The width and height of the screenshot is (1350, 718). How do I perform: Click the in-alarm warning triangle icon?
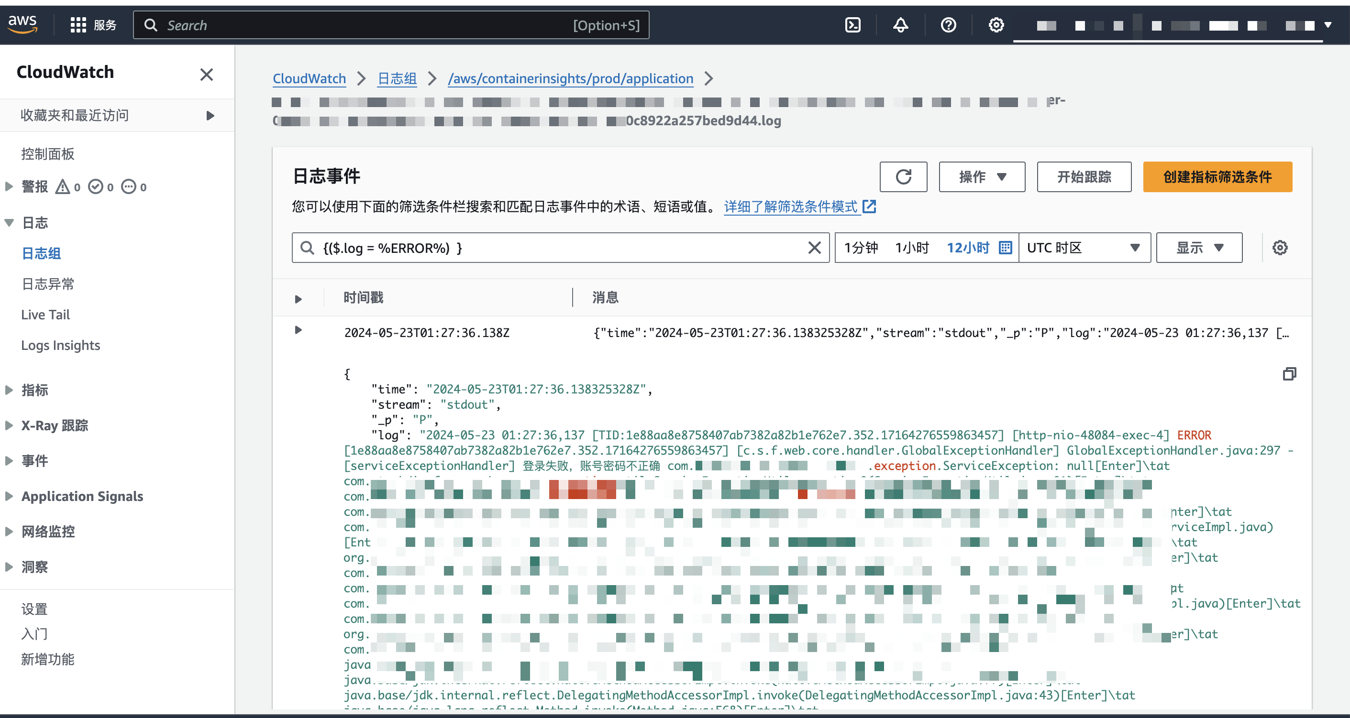(x=62, y=186)
